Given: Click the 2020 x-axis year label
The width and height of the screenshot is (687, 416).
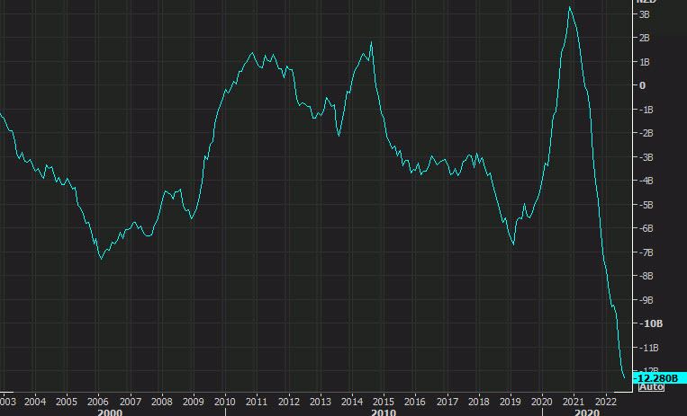Looking at the screenshot, I should pos(541,402).
